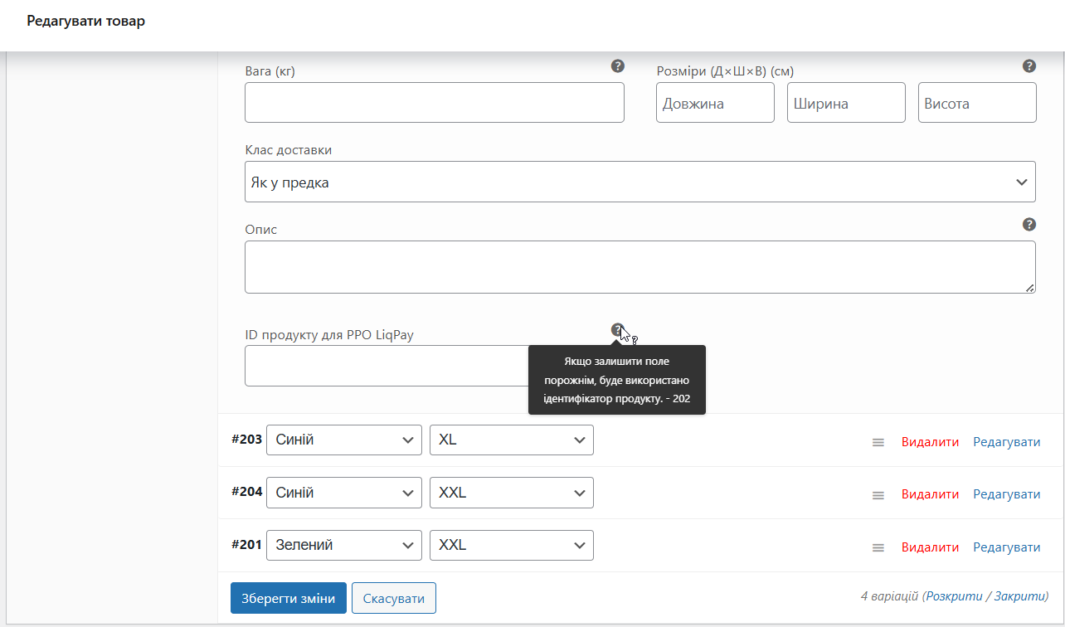Open color dropdown for variation #203
Screen dimensions: 1065x627
point(343,440)
